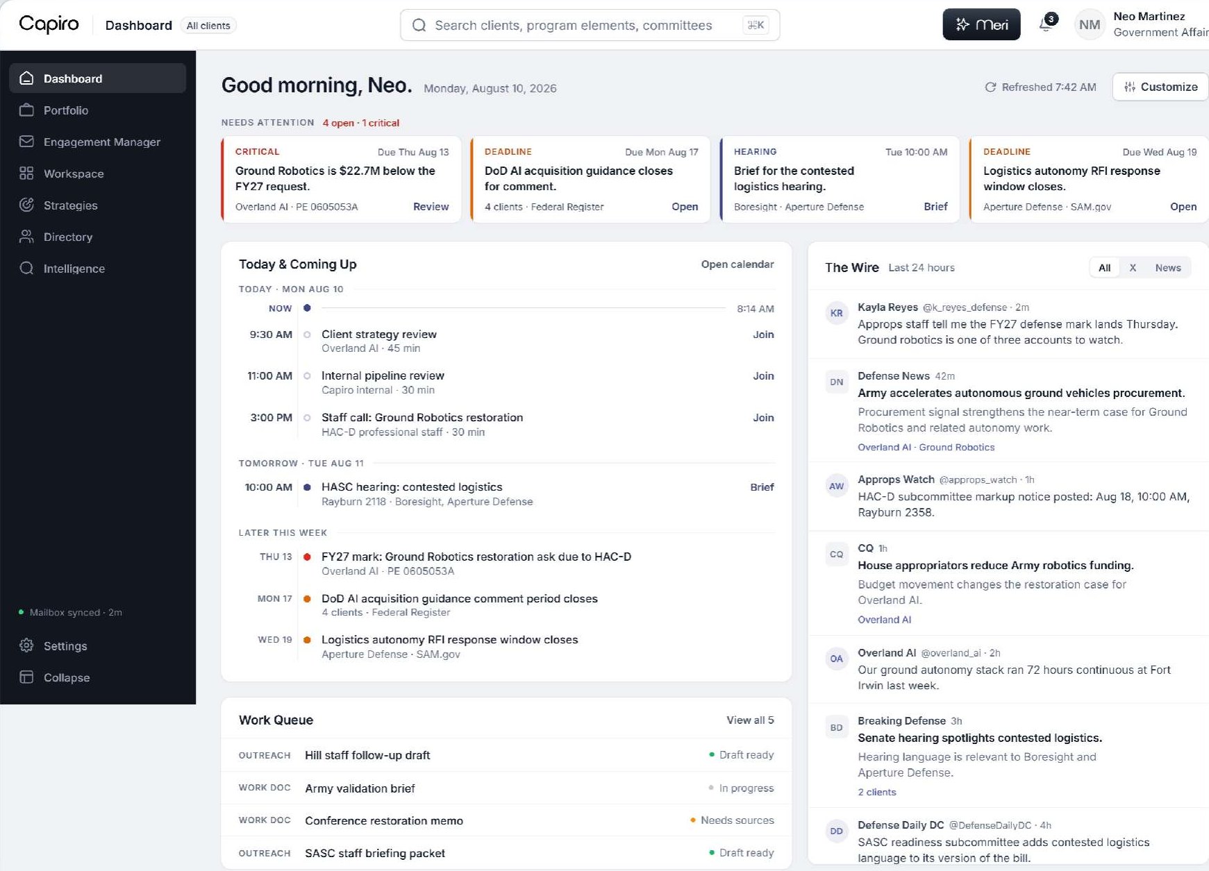Click the BD Breaking Defense avatar
The width and height of the screenshot is (1209, 871).
tap(836, 727)
